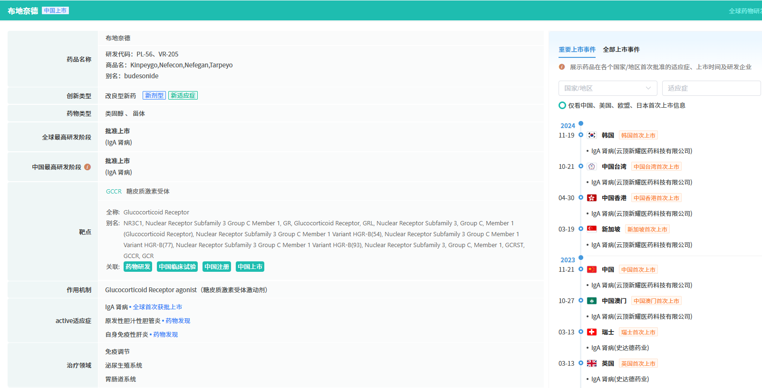The width and height of the screenshot is (762, 388).
Task: Click the IgA 肾病(史达德药业) entry under 瑞士
Action: coord(620,348)
